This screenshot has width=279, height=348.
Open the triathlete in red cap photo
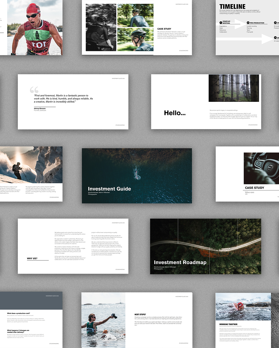pos(35,27)
